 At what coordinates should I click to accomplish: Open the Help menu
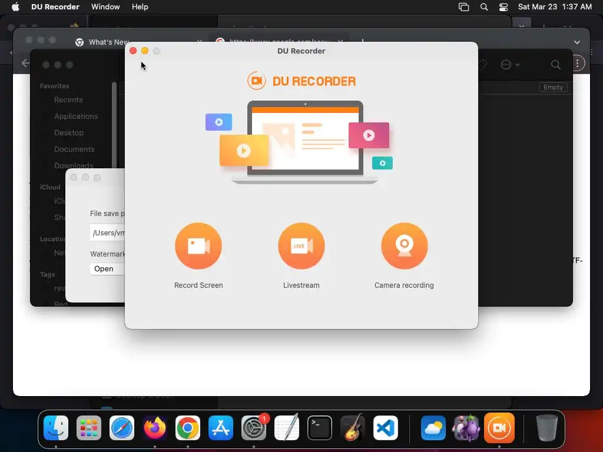click(140, 7)
